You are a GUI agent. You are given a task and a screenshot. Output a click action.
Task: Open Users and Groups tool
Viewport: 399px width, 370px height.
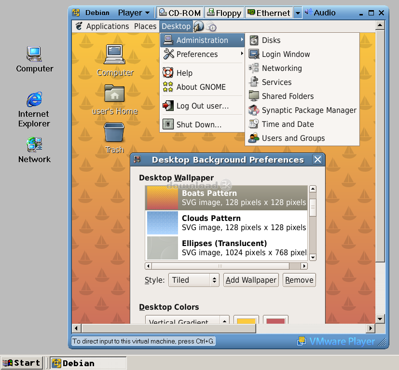pos(302,138)
